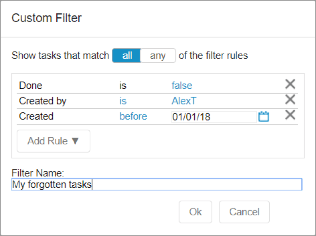Screen dimensions: 316x236
Task: Remove the Created before rule
Action: [290, 115]
